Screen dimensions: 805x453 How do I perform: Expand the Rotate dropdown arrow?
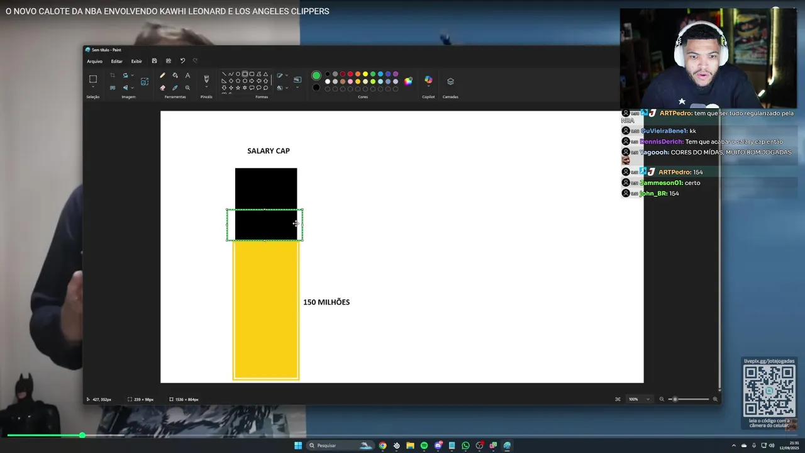point(132,75)
